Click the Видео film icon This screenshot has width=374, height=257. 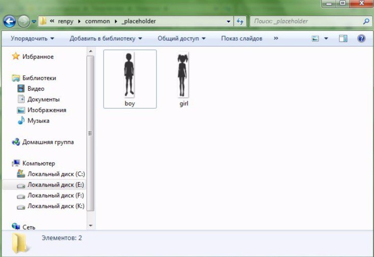(21, 88)
